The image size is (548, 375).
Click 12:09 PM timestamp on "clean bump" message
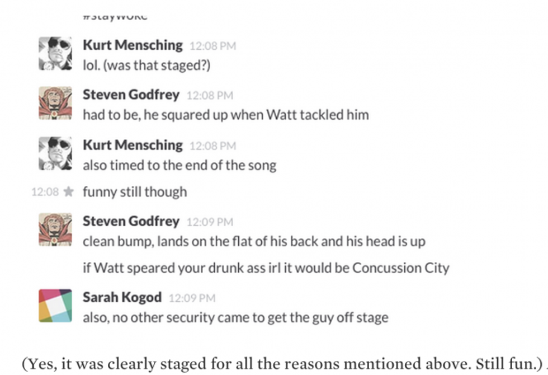[x=209, y=222]
